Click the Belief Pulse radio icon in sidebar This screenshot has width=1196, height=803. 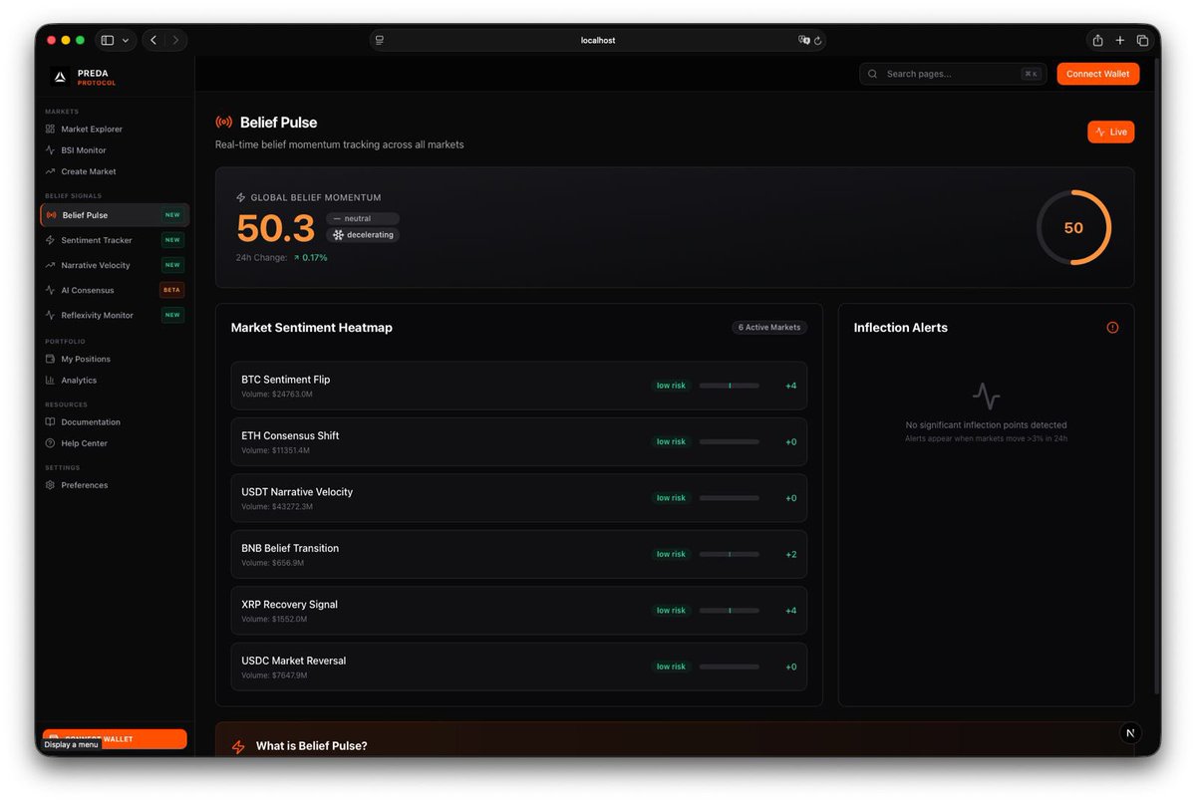click(51, 215)
